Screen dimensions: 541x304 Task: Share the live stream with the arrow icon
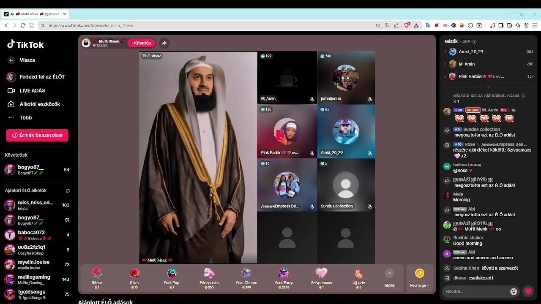(164, 43)
